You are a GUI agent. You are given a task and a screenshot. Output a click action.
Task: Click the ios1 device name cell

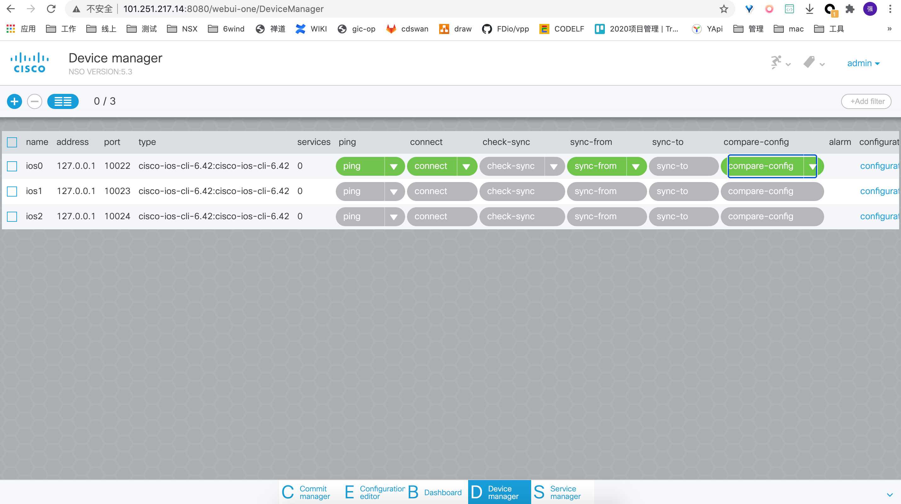click(34, 191)
